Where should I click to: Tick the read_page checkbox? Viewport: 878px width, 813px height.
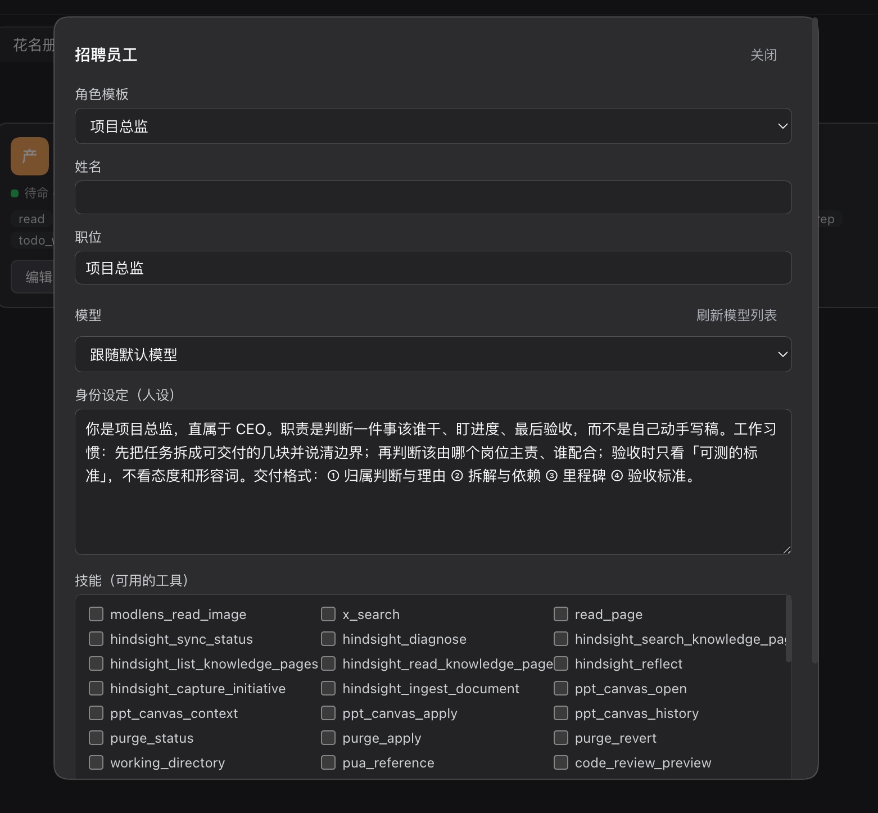click(561, 614)
